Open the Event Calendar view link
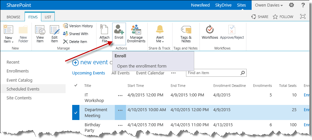The height and width of the screenshot is (140, 312). pyautogui.click(x=150, y=73)
